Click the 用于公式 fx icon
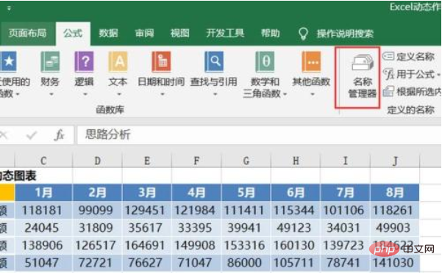The image size is (442, 273). pyautogui.click(x=388, y=74)
